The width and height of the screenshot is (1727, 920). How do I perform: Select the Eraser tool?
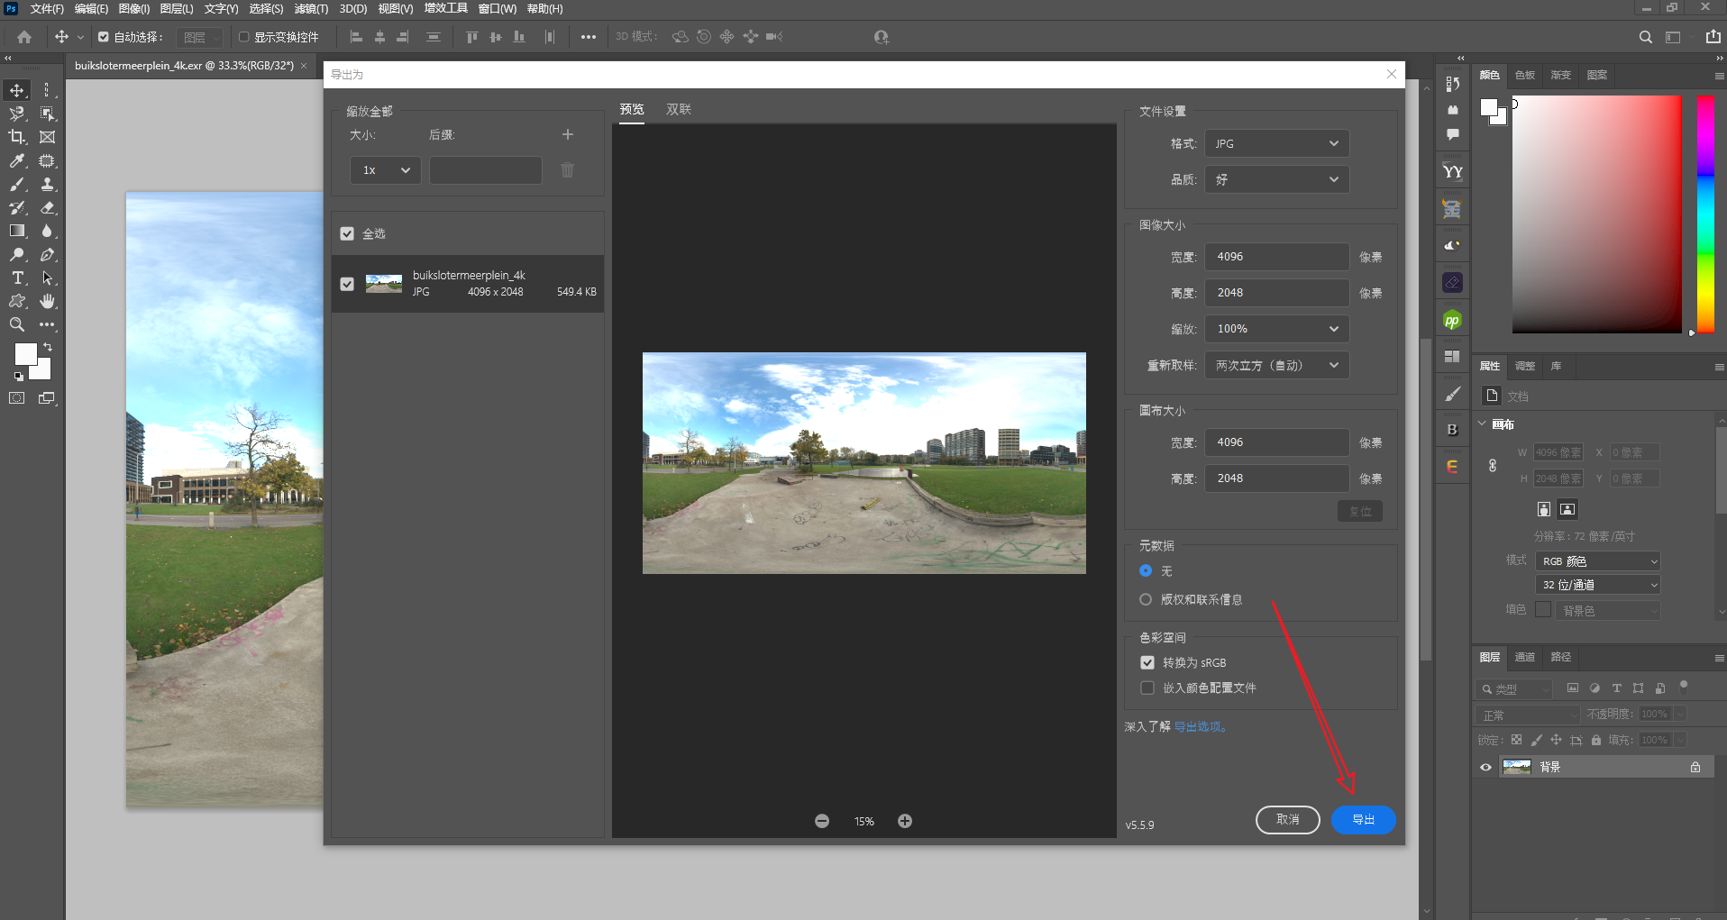(x=48, y=207)
